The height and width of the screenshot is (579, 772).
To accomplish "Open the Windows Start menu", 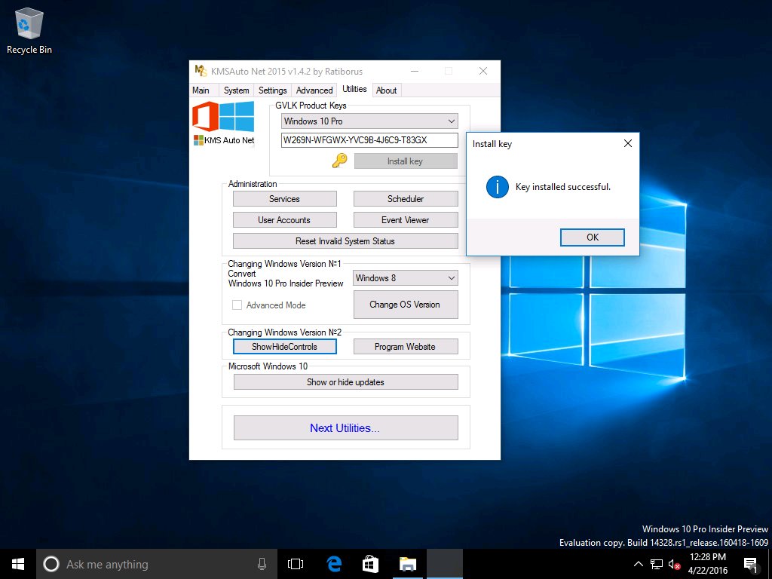I will pos(18,564).
